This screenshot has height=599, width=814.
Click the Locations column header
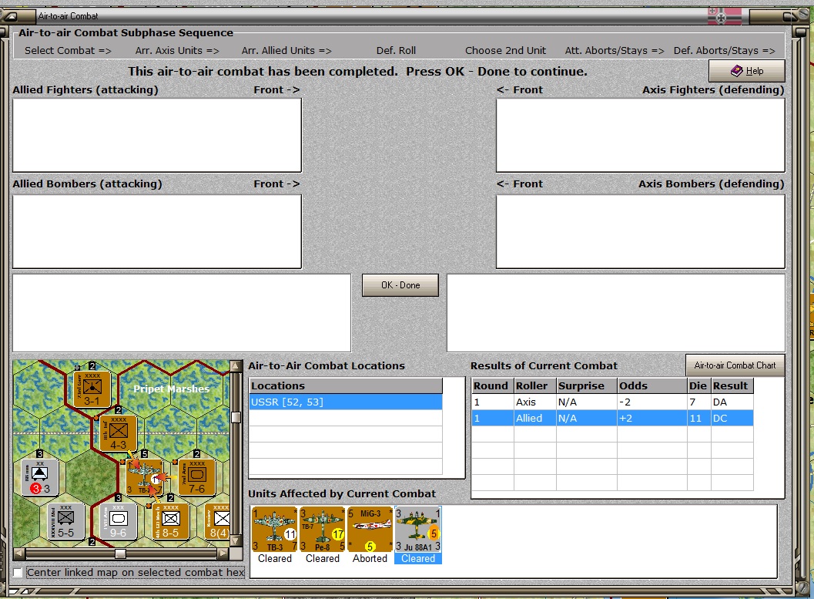coord(346,385)
